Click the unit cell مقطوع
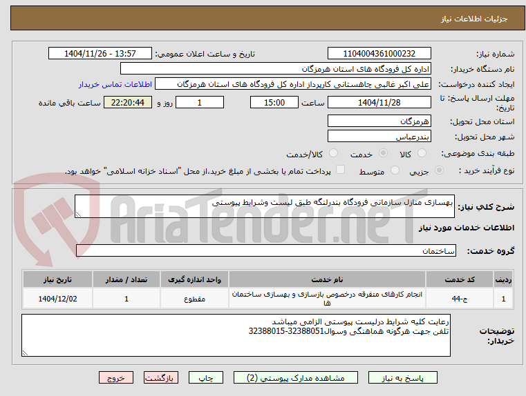526x396 pixels. (x=194, y=298)
